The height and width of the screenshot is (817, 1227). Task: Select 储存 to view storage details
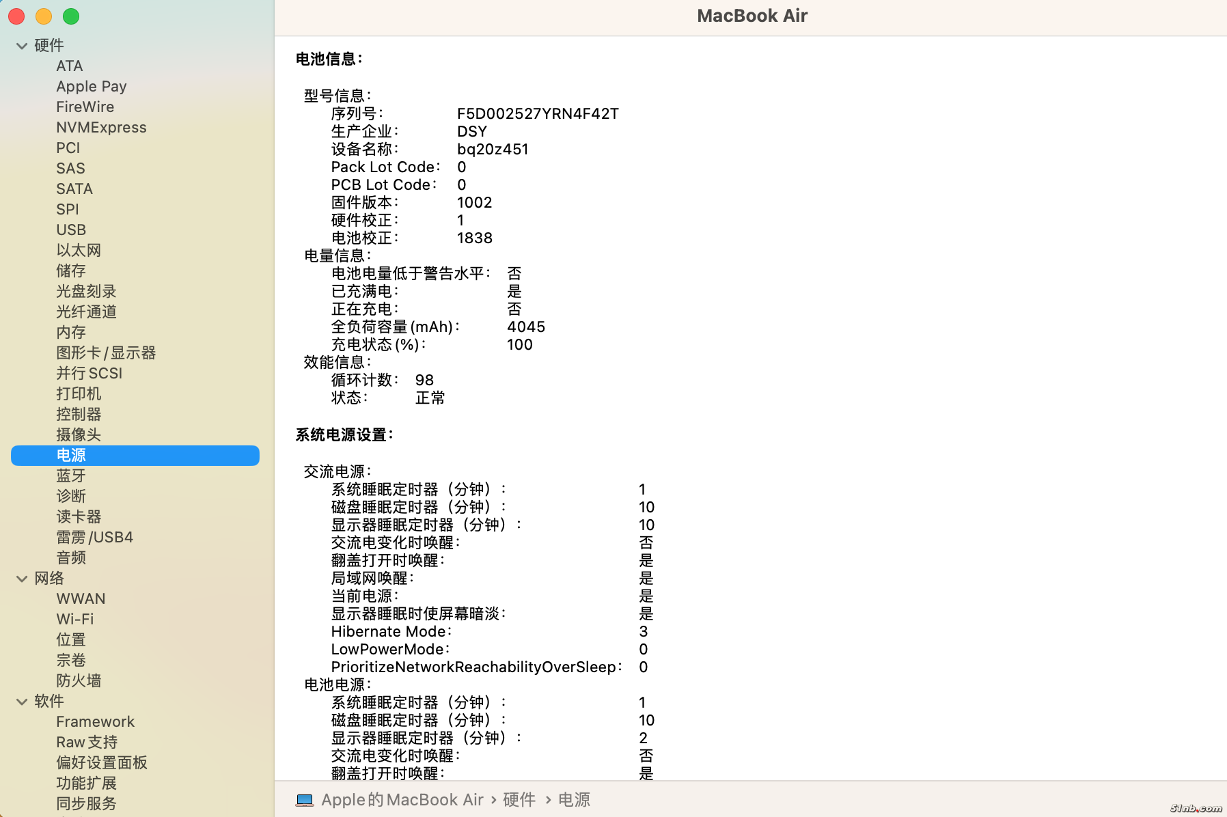[x=71, y=271]
